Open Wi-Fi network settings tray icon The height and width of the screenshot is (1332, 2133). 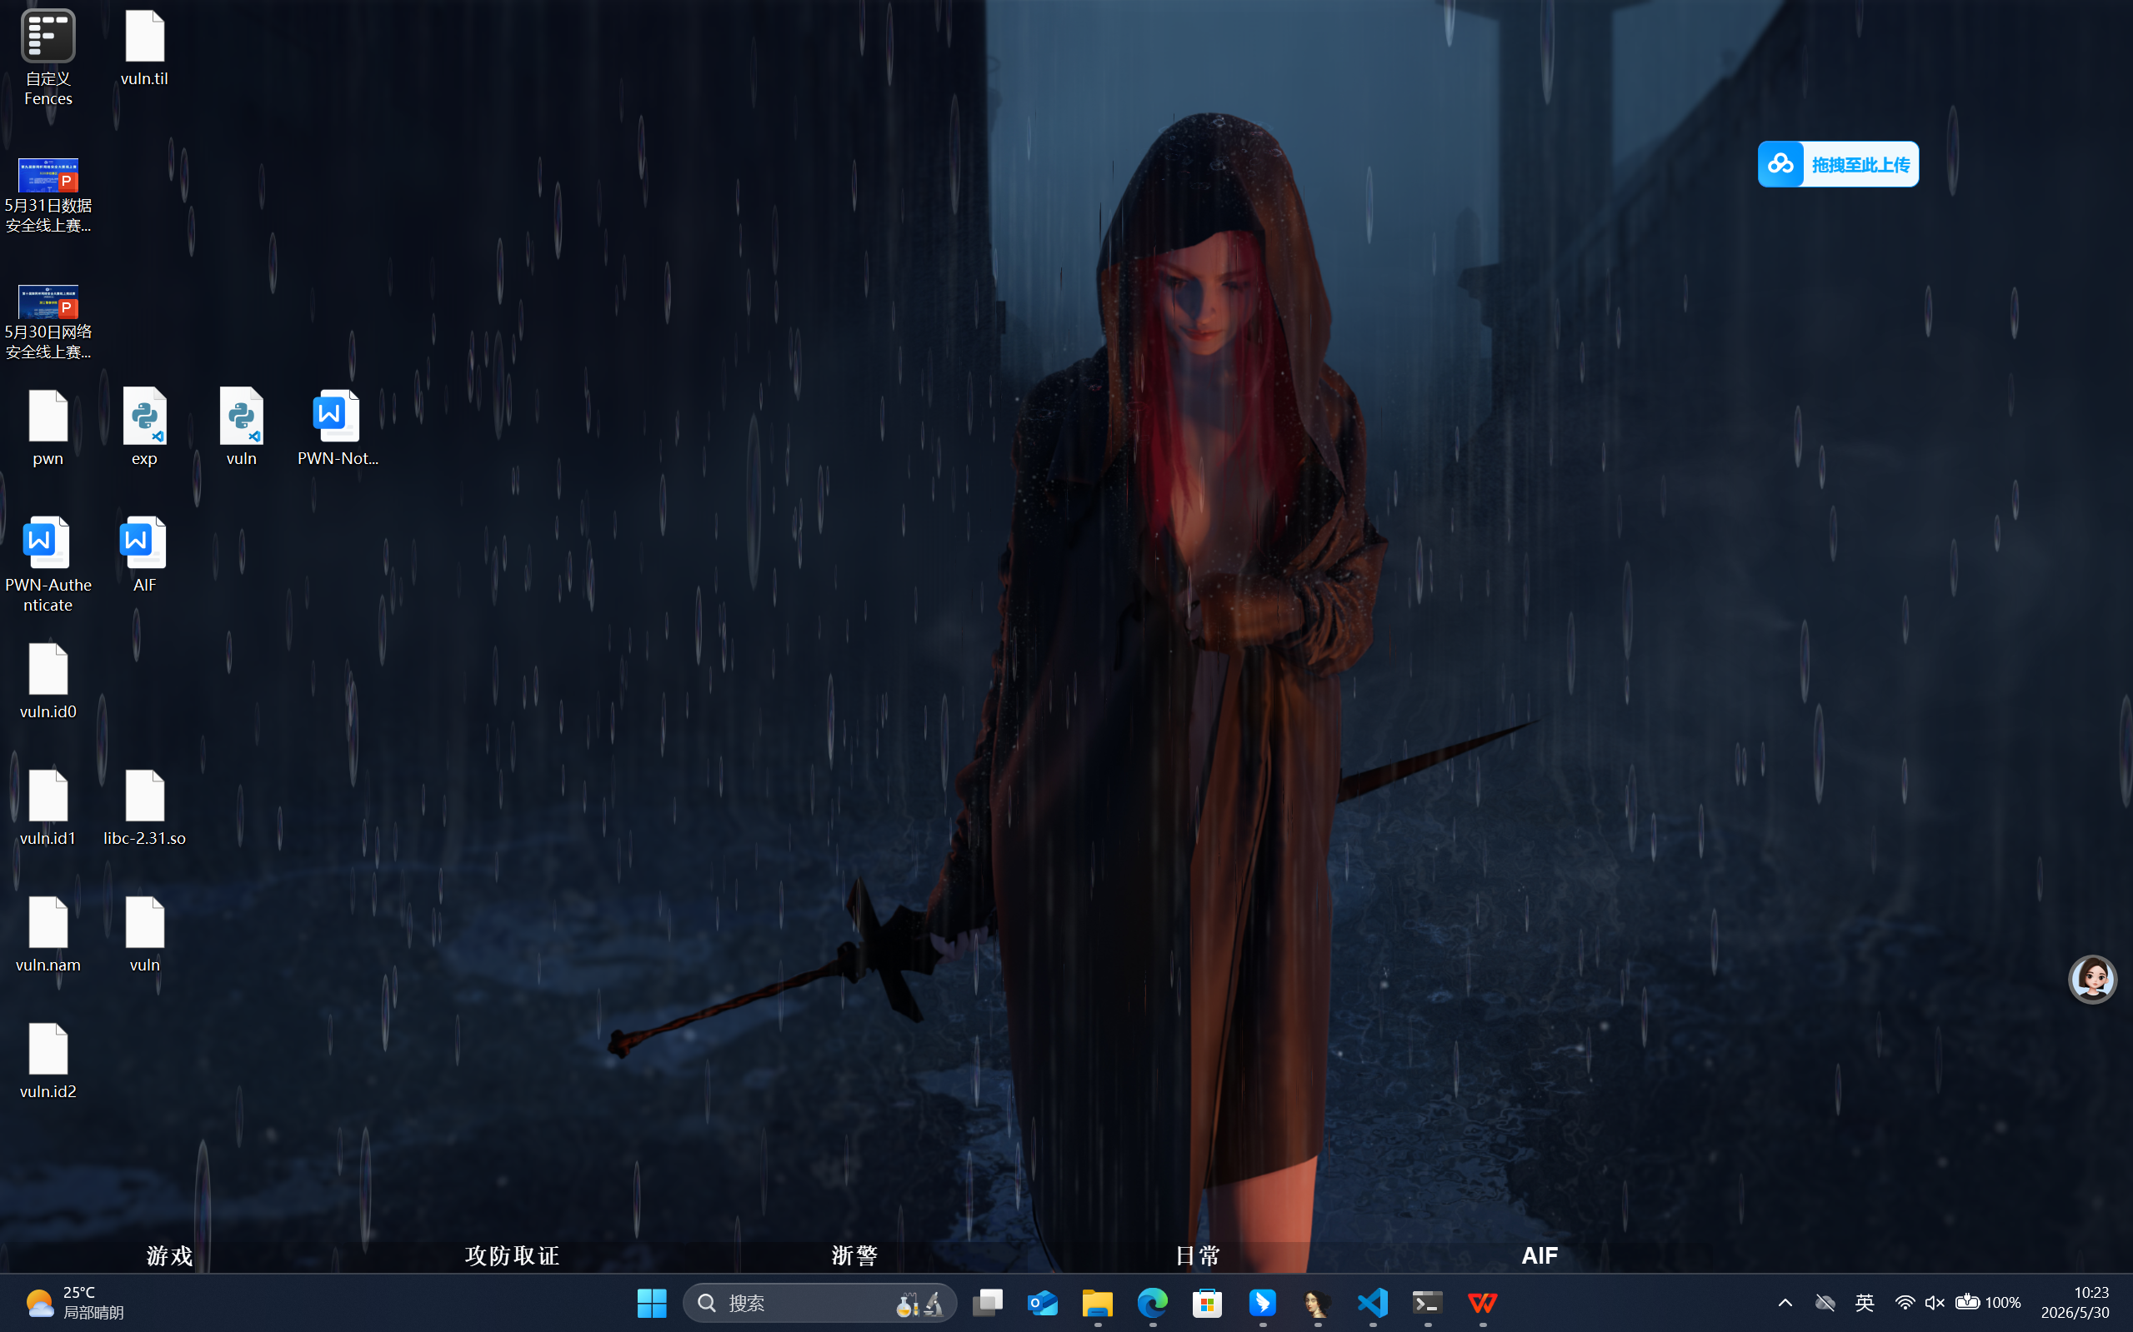(x=1904, y=1303)
